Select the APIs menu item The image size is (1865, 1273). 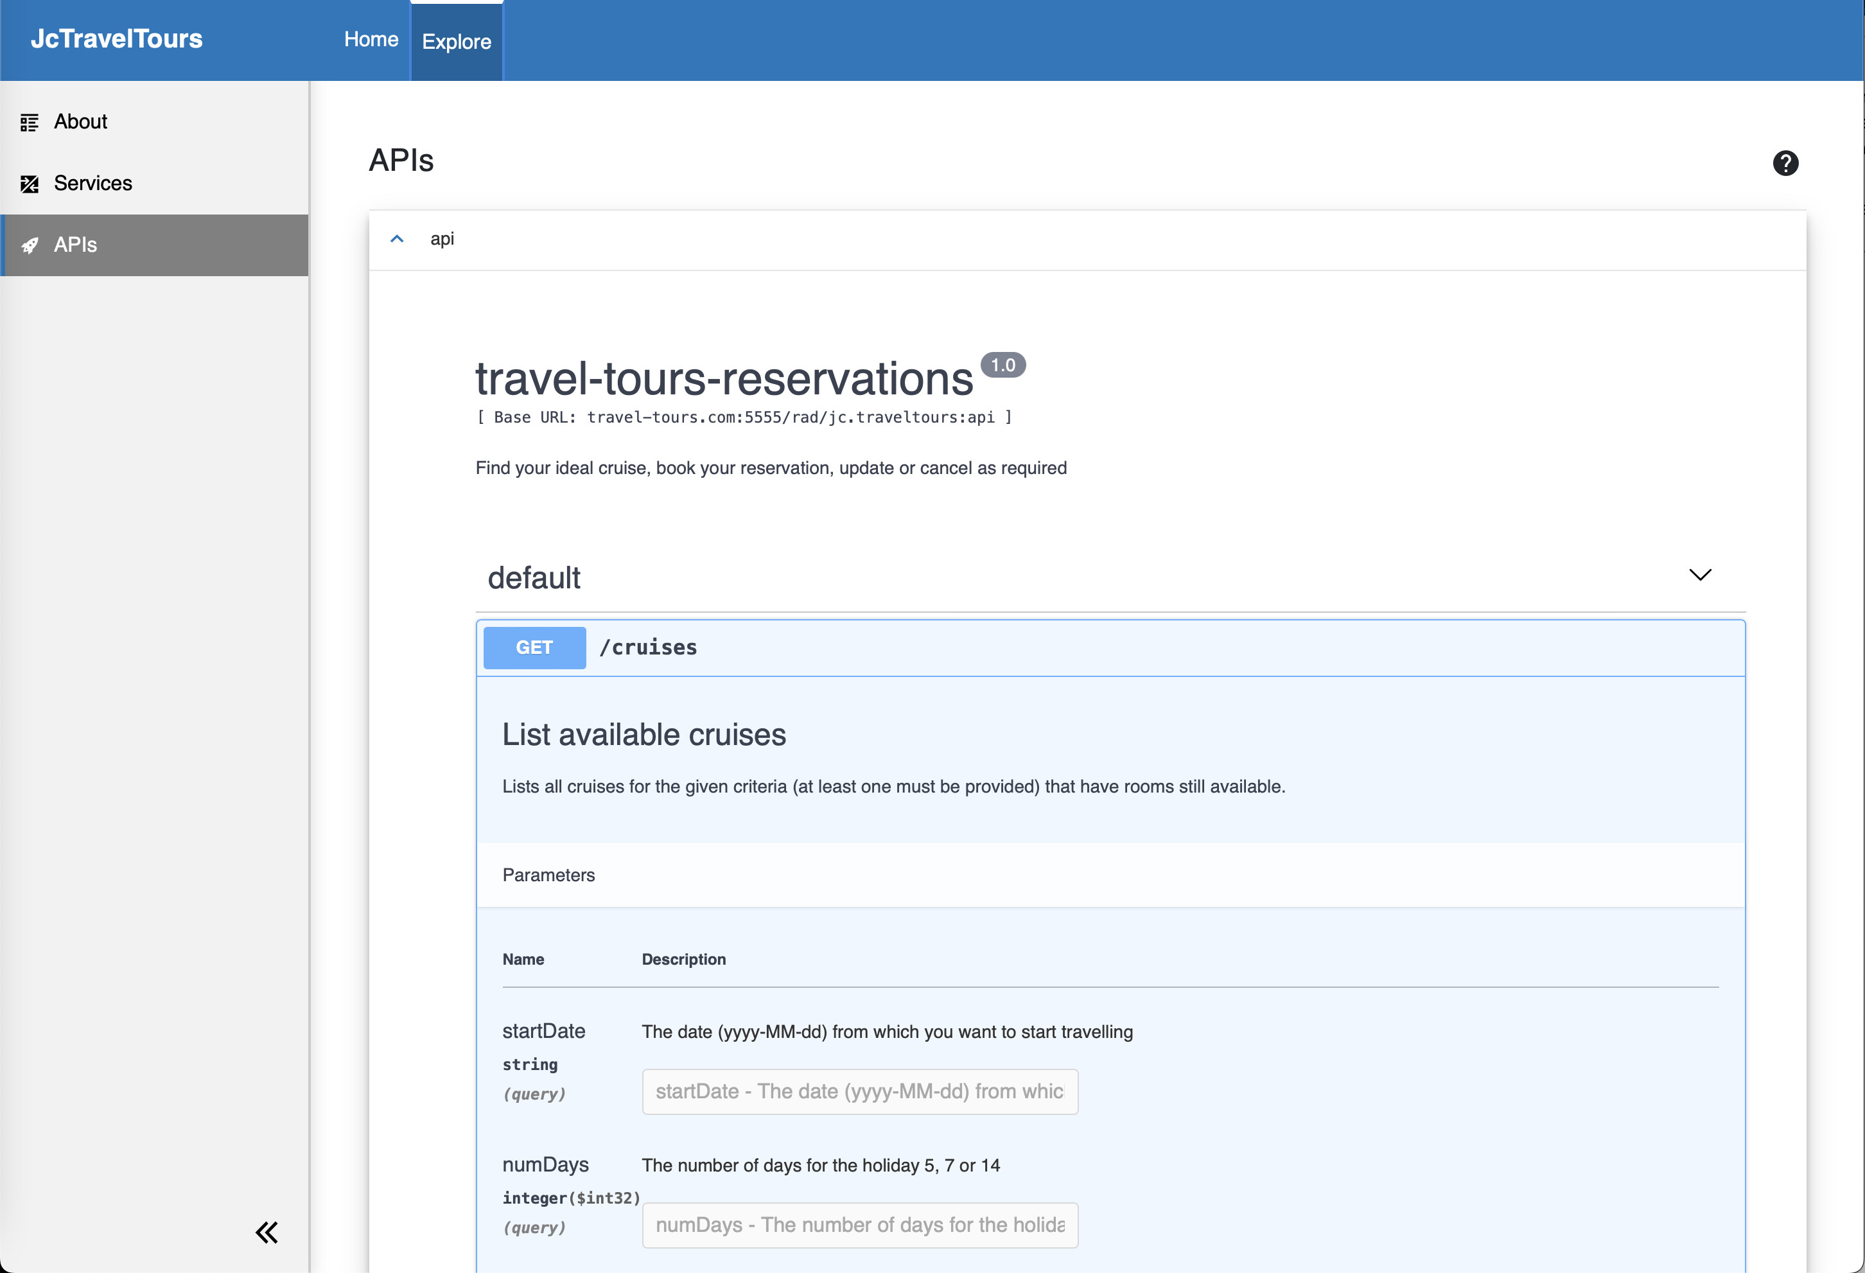click(x=75, y=245)
